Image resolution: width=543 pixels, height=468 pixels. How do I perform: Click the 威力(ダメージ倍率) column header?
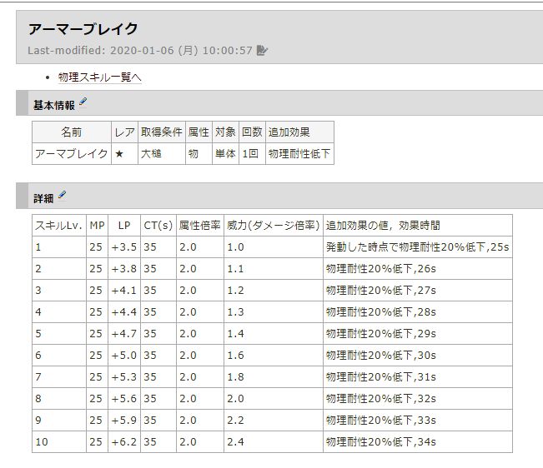click(274, 226)
